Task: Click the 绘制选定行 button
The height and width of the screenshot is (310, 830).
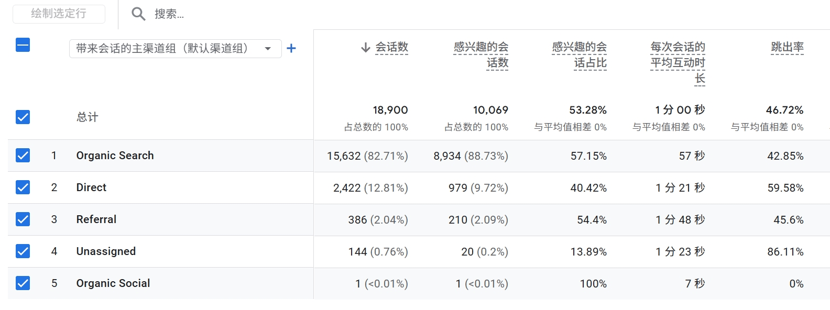Action: point(59,14)
